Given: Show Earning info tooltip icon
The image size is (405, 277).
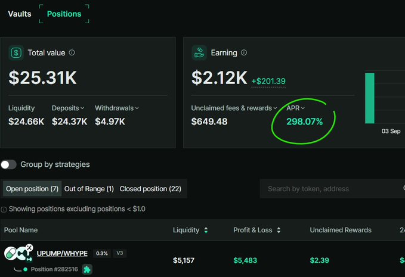Looking at the screenshot, I should pos(244,52).
